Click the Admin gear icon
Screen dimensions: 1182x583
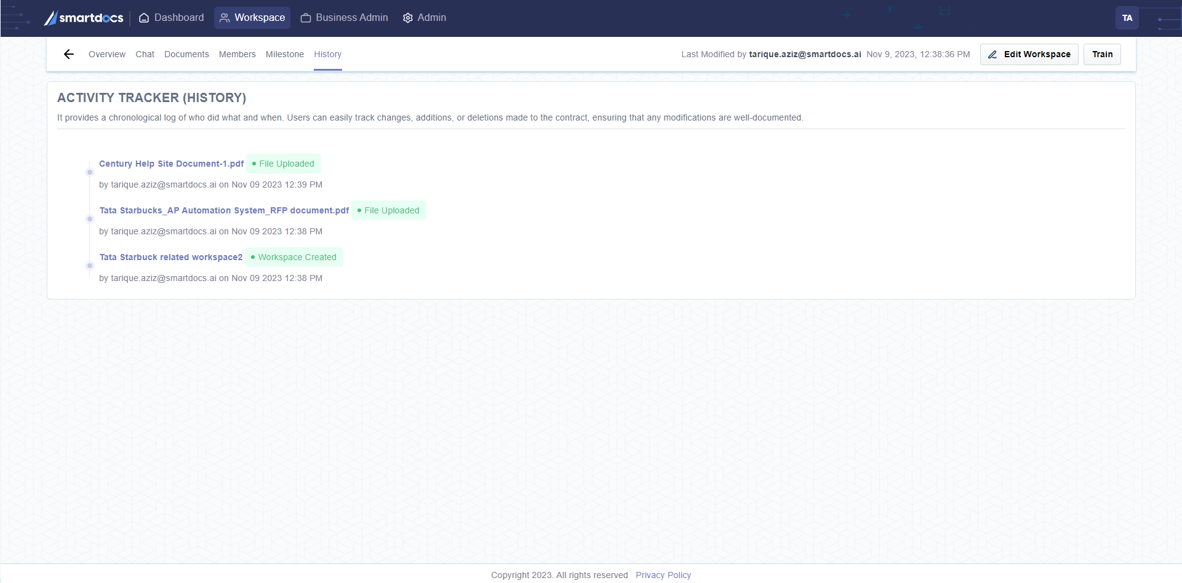[407, 18]
